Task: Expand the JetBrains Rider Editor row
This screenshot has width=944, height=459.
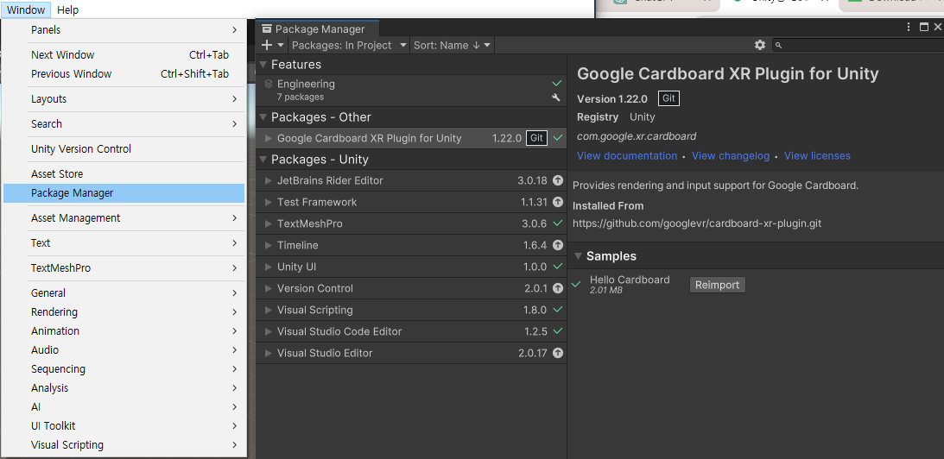Action: [x=269, y=180]
